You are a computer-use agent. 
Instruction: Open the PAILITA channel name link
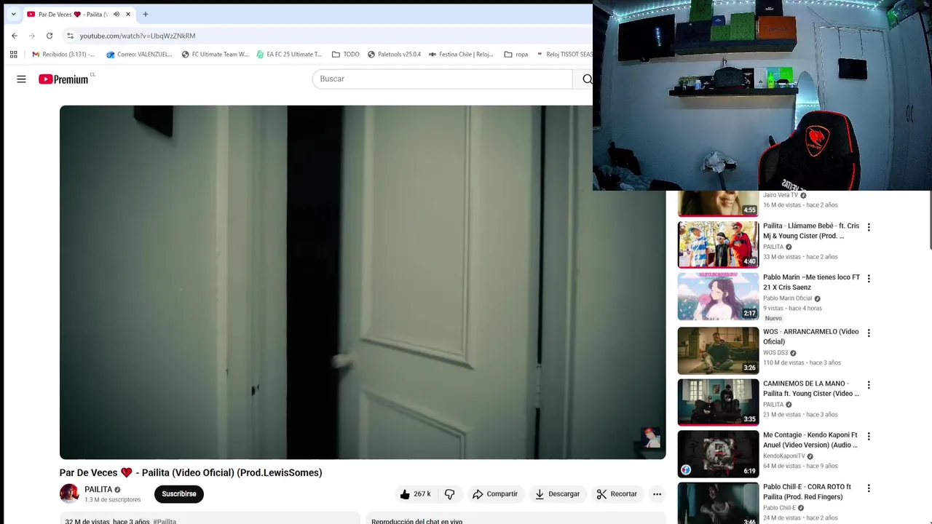(x=98, y=490)
